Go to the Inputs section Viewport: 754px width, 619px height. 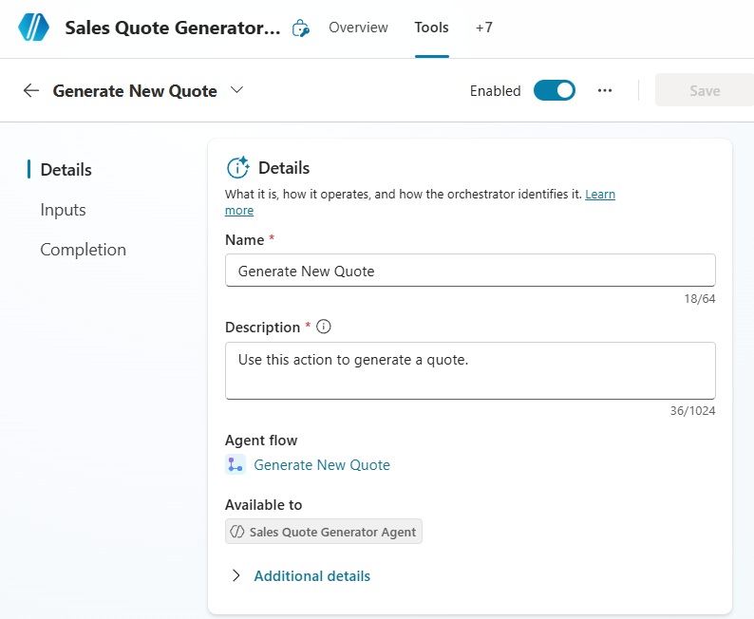(x=63, y=210)
